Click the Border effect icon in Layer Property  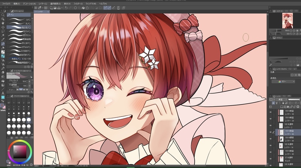pos(292,75)
